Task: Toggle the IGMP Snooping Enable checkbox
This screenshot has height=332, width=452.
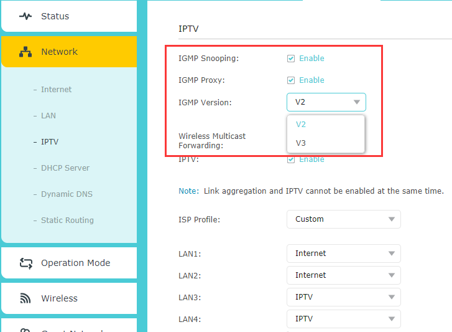Action: tap(290, 59)
